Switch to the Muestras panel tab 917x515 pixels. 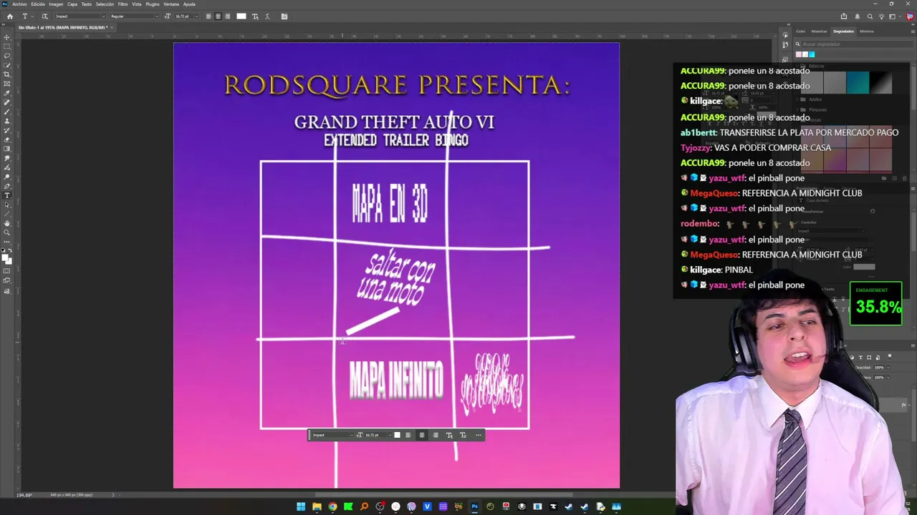click(819, 31)
